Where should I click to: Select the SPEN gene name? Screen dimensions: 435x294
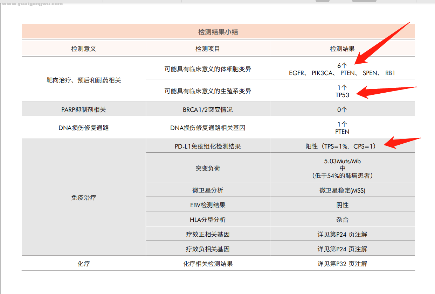(370, 73)
